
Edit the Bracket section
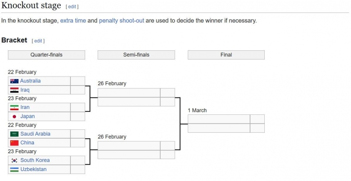click(x=38, y=41)
